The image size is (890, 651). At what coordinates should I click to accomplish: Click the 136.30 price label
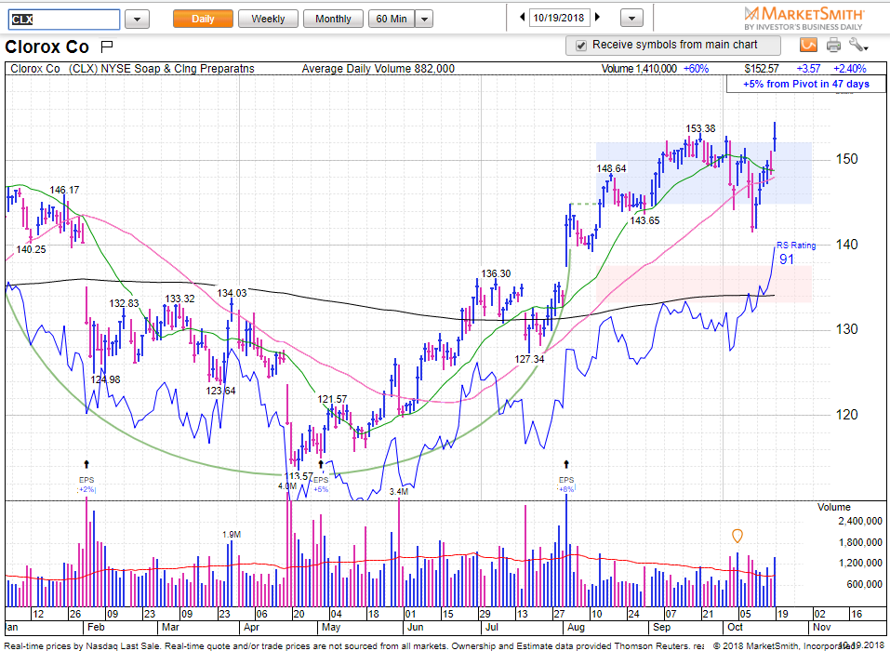pyautogui.click(x=496, y=273)
